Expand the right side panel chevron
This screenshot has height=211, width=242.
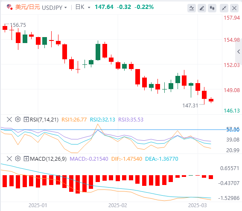point(239,52)
